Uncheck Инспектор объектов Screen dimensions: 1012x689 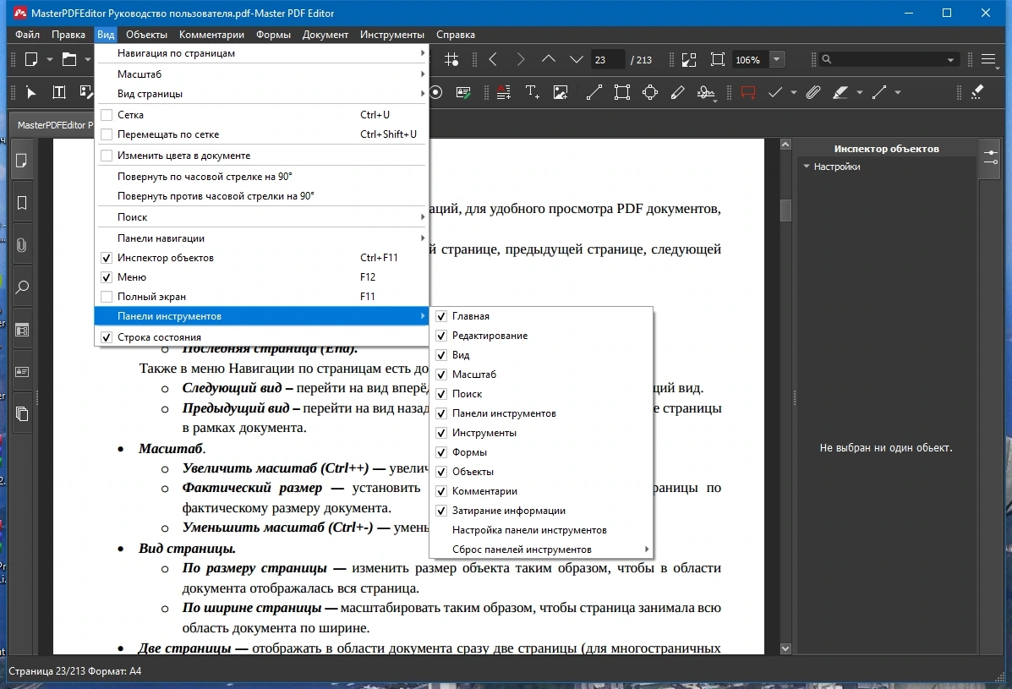(x=107, y=258)
